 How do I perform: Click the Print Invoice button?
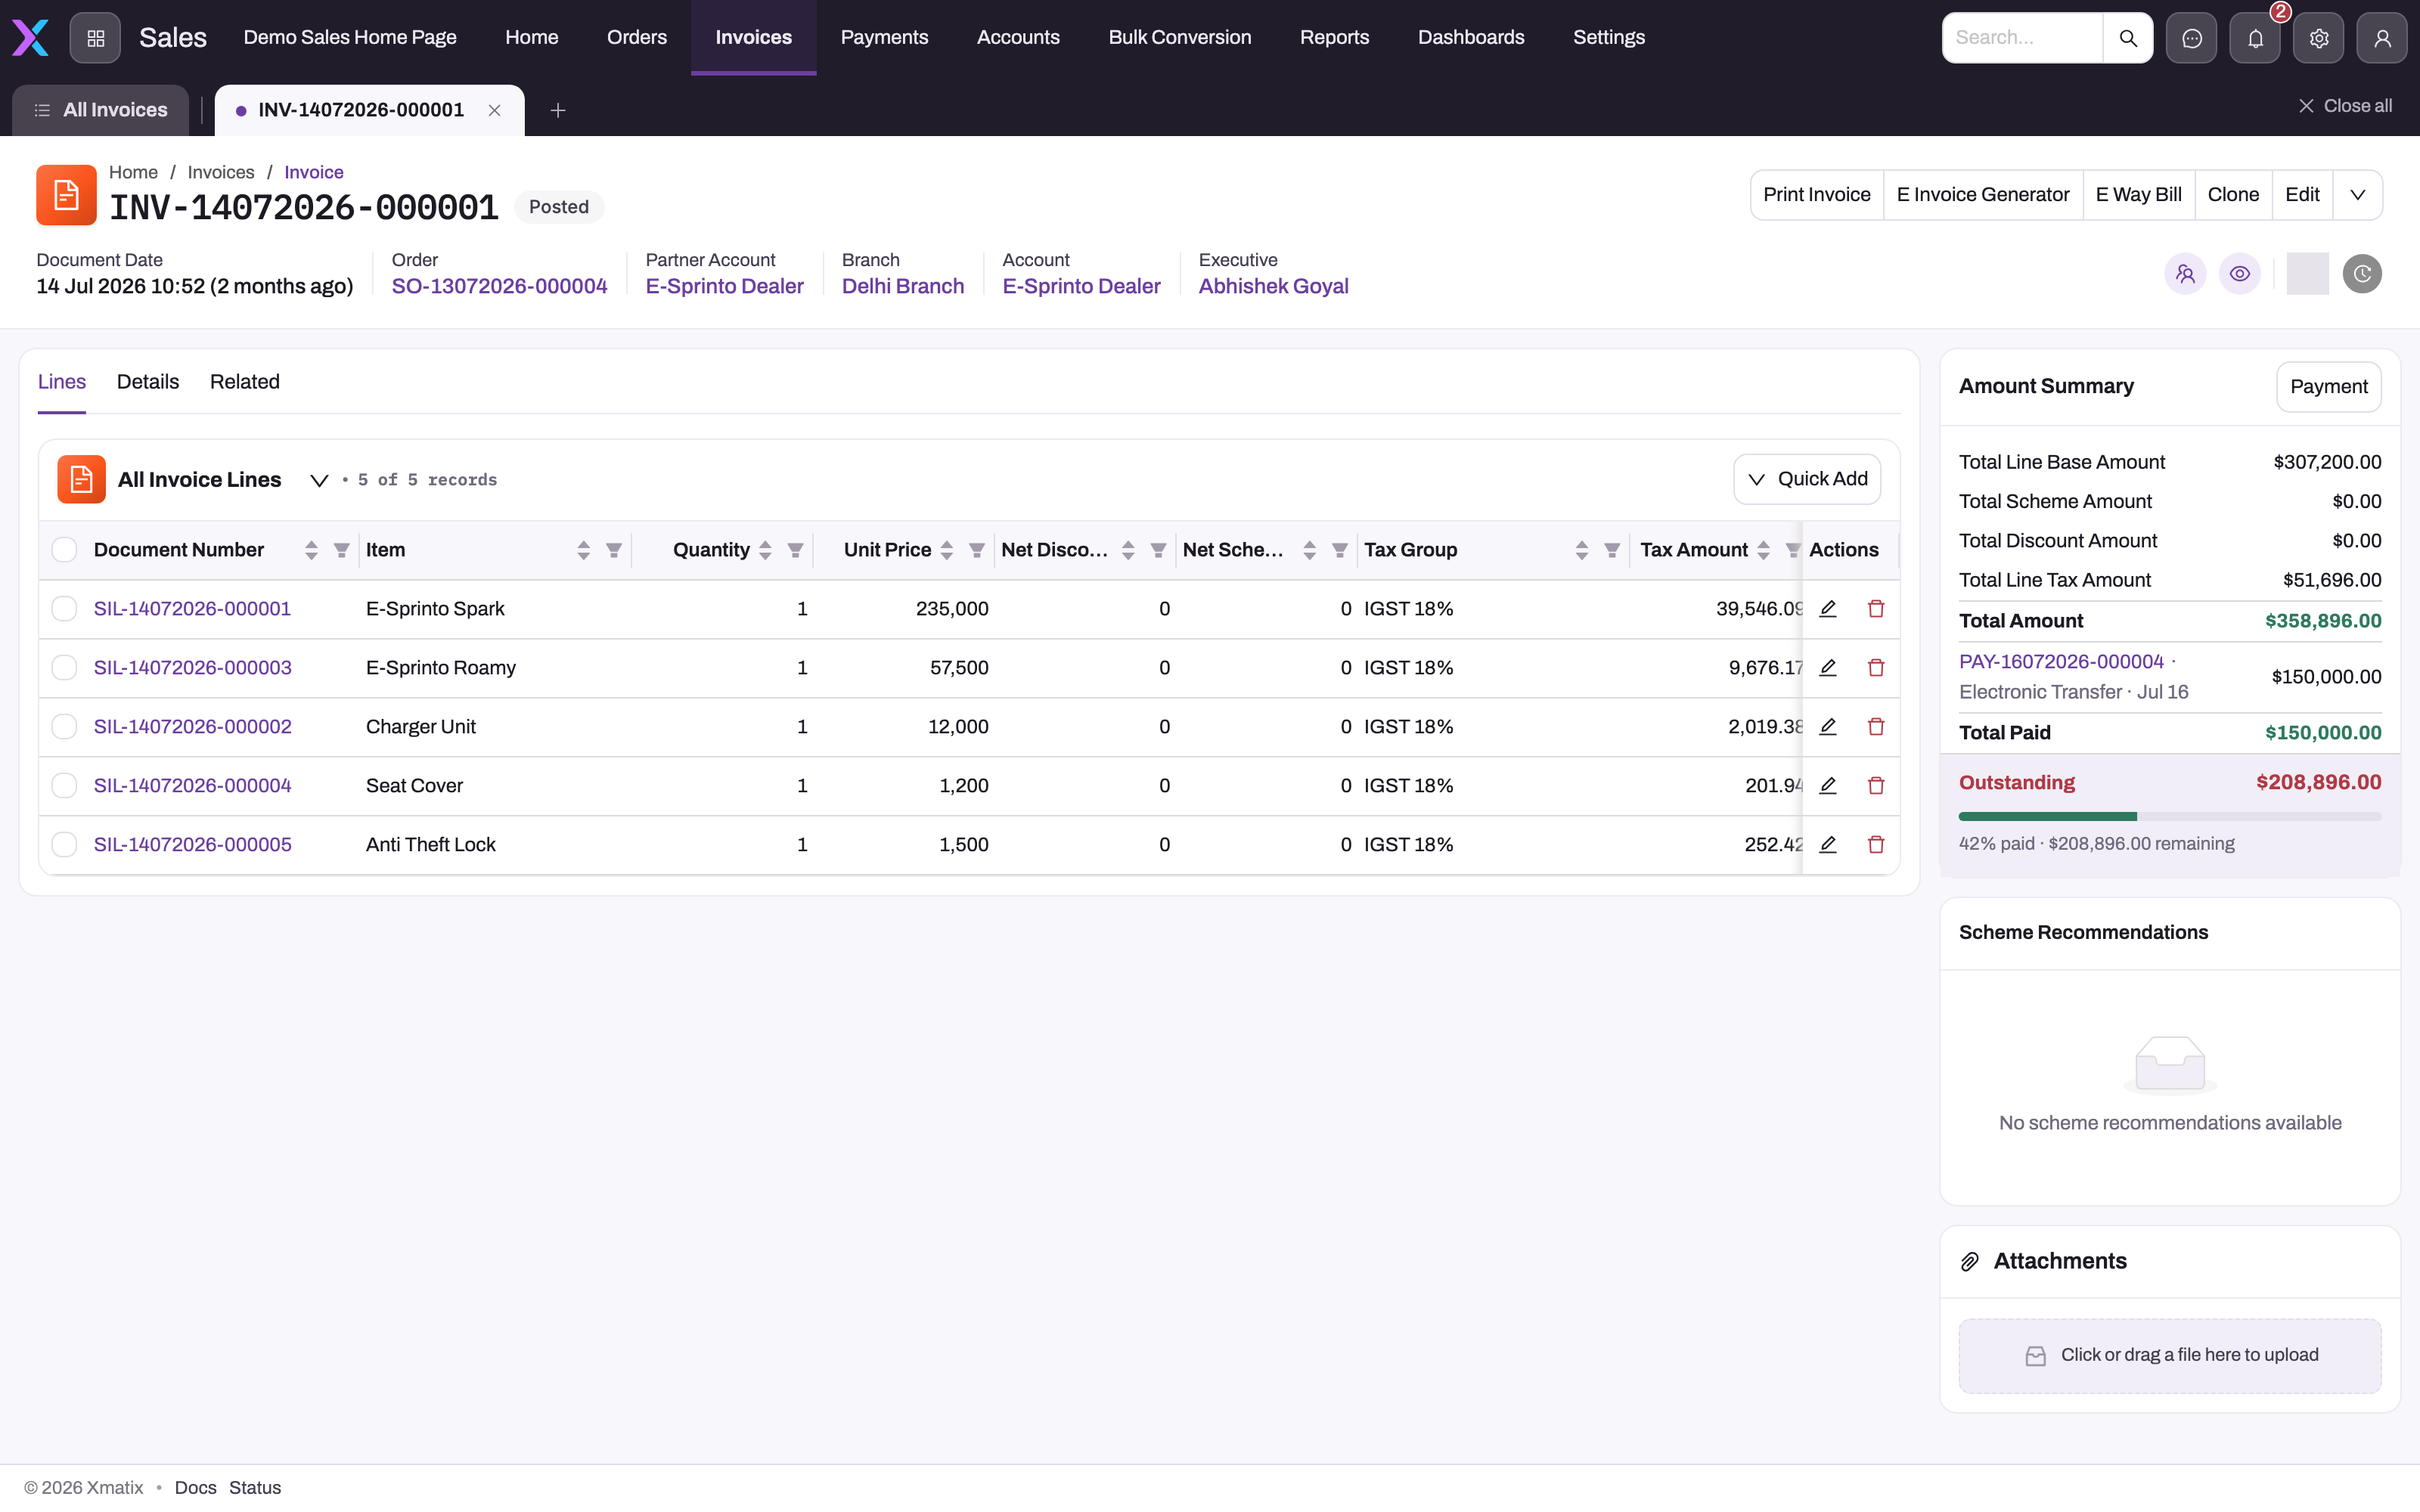pyautogui.click(x=1817, y=195)
